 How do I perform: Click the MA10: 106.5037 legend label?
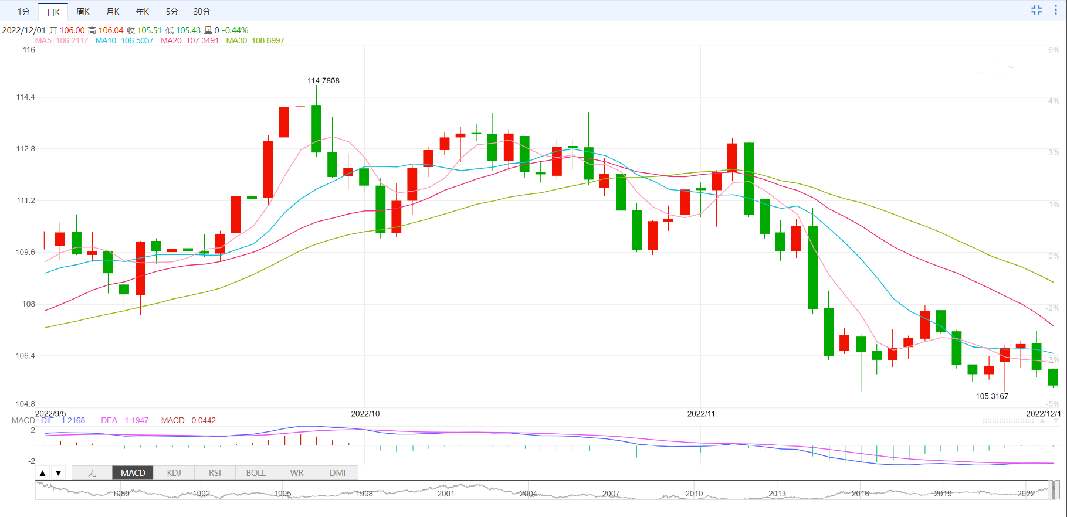point(124,40)
